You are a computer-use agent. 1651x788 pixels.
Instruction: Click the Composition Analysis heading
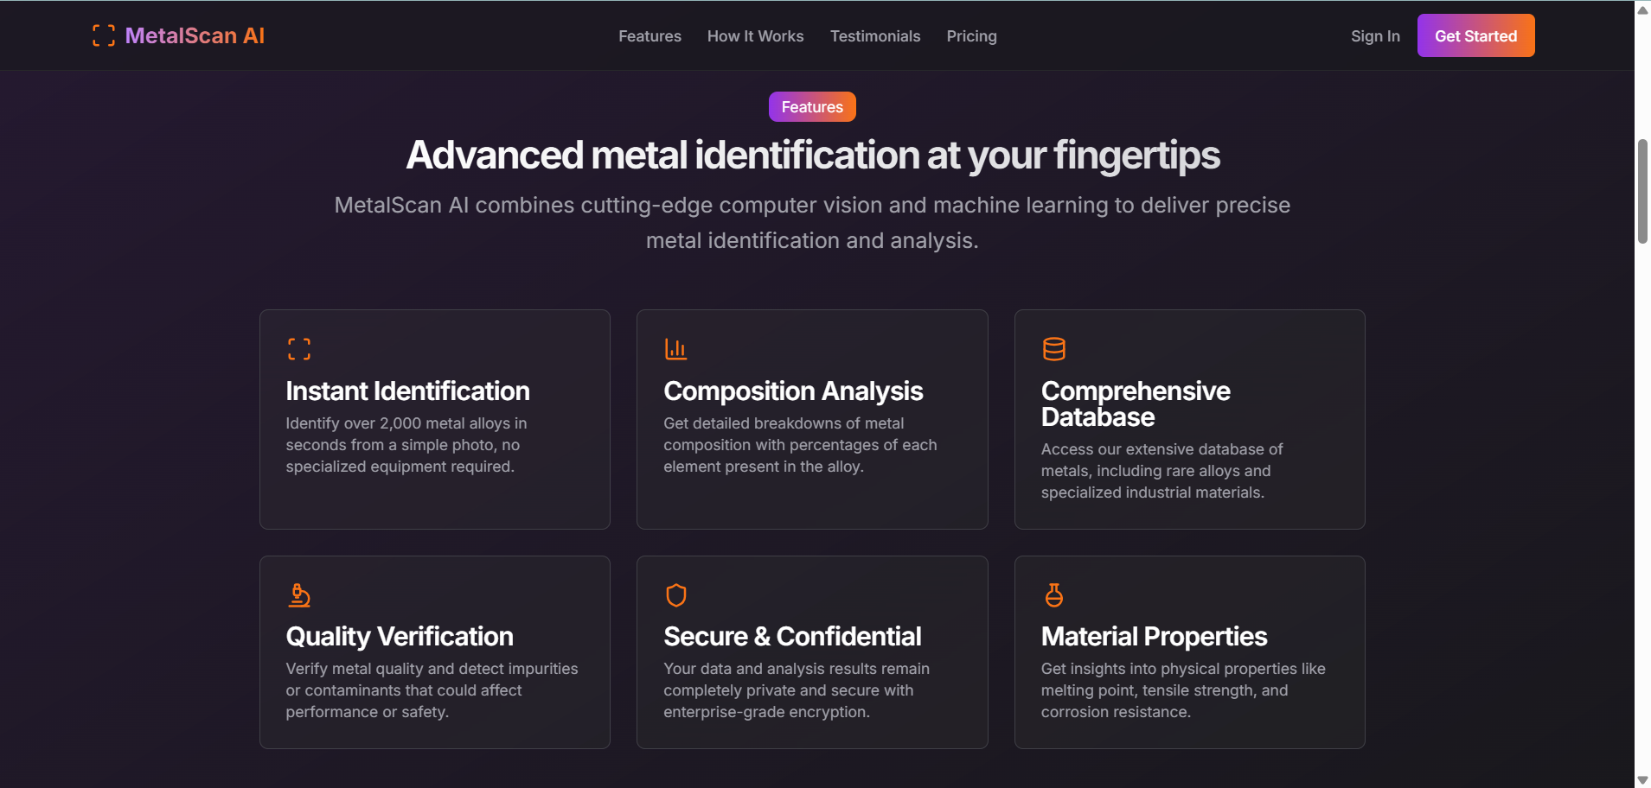point(793,391)
